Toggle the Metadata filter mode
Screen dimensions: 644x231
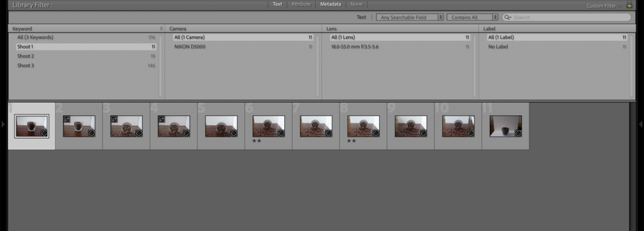331,4
